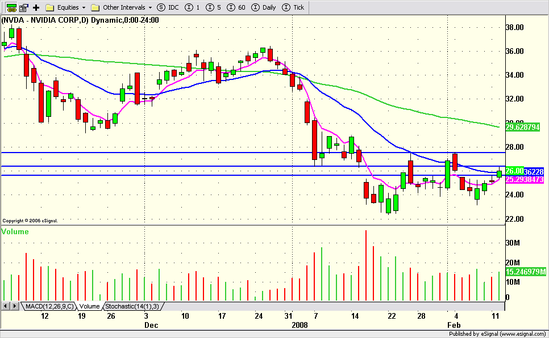Screen dimensions: 549x338
Task: Click the 38.00 price axis label
Action: click(x=515, y=27)
